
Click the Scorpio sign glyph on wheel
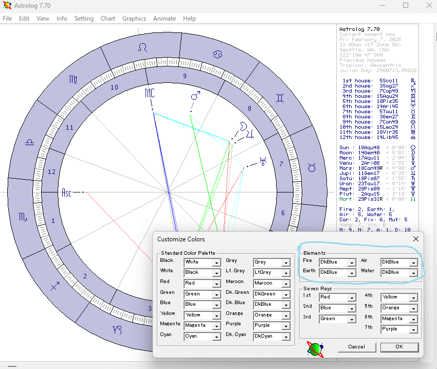pyautogui.click(x=23, y=217)
